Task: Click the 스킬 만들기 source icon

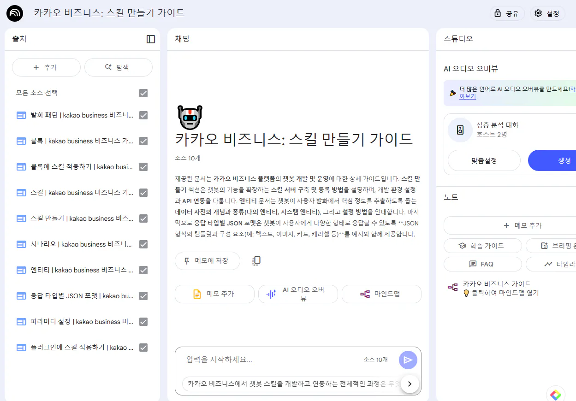Action: click(x=21, y=219)
